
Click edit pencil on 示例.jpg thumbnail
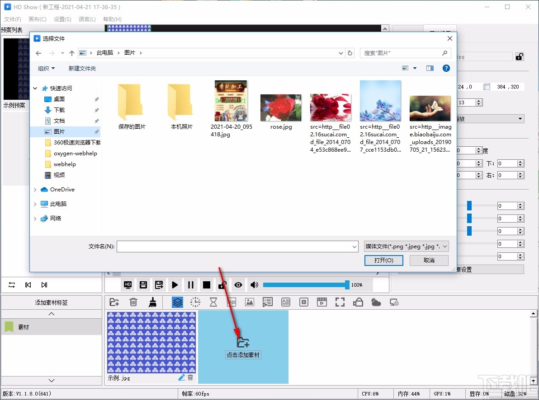[x=181, y=378]
